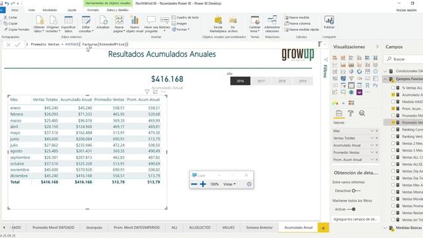Pick the Gauge visualization icon
The width and height of the screenshot is (423, 238).
click(x=360, y=78)
